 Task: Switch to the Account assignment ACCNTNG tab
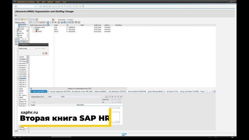[59, 91]
